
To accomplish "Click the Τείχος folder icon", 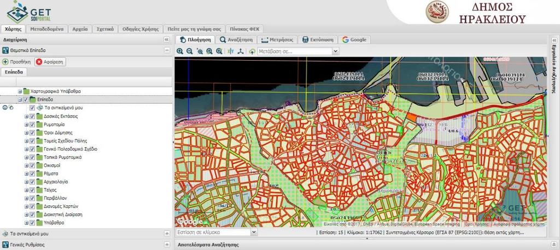I will pos(39,190).
